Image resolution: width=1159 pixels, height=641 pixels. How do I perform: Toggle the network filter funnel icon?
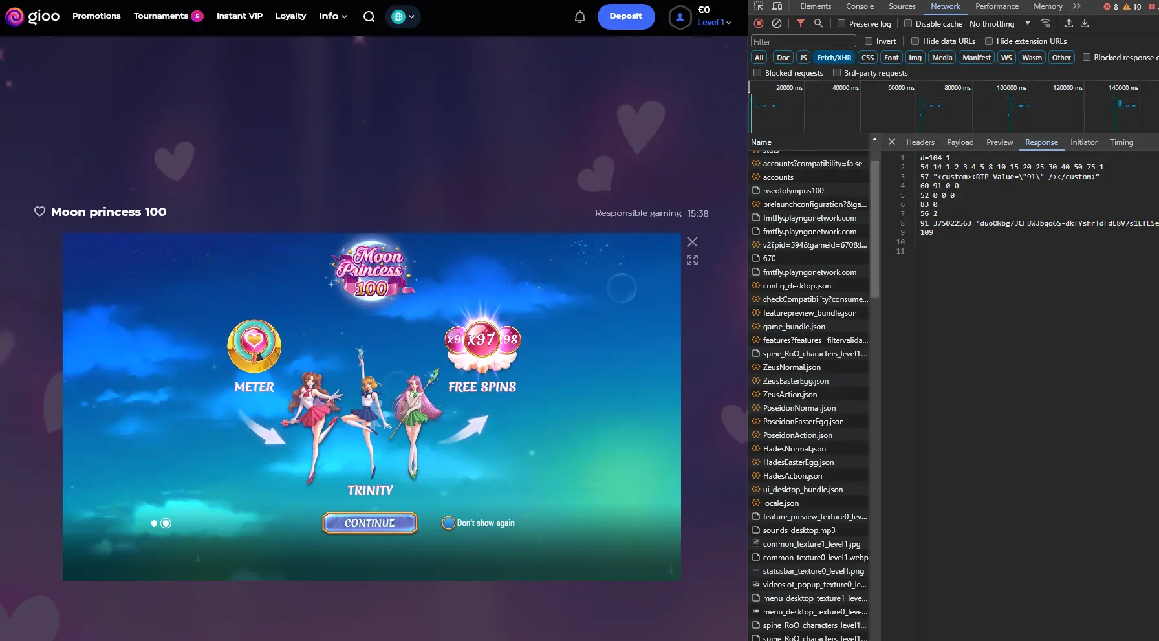click(800, 23)
